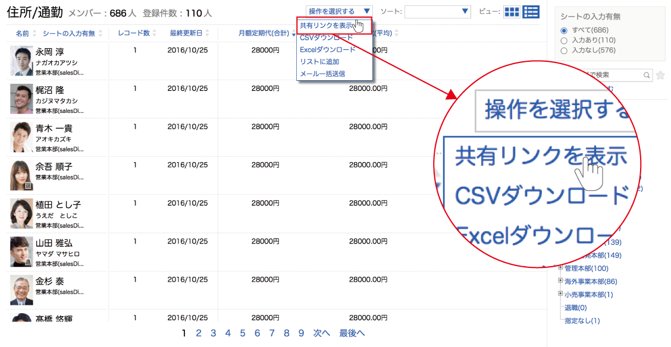This screenshot has width=671, height=347.
Task: Open the profile photo of 山田 雅弘
Action: click(x=21, y=252)
